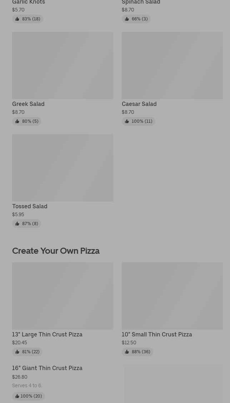
Task: Click thumbs-up icon on Spinach Salad rating
Action: (127, 19)
